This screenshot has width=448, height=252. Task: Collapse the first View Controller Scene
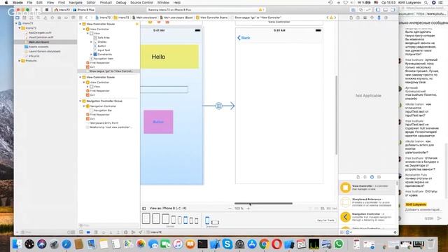[80, 24]
